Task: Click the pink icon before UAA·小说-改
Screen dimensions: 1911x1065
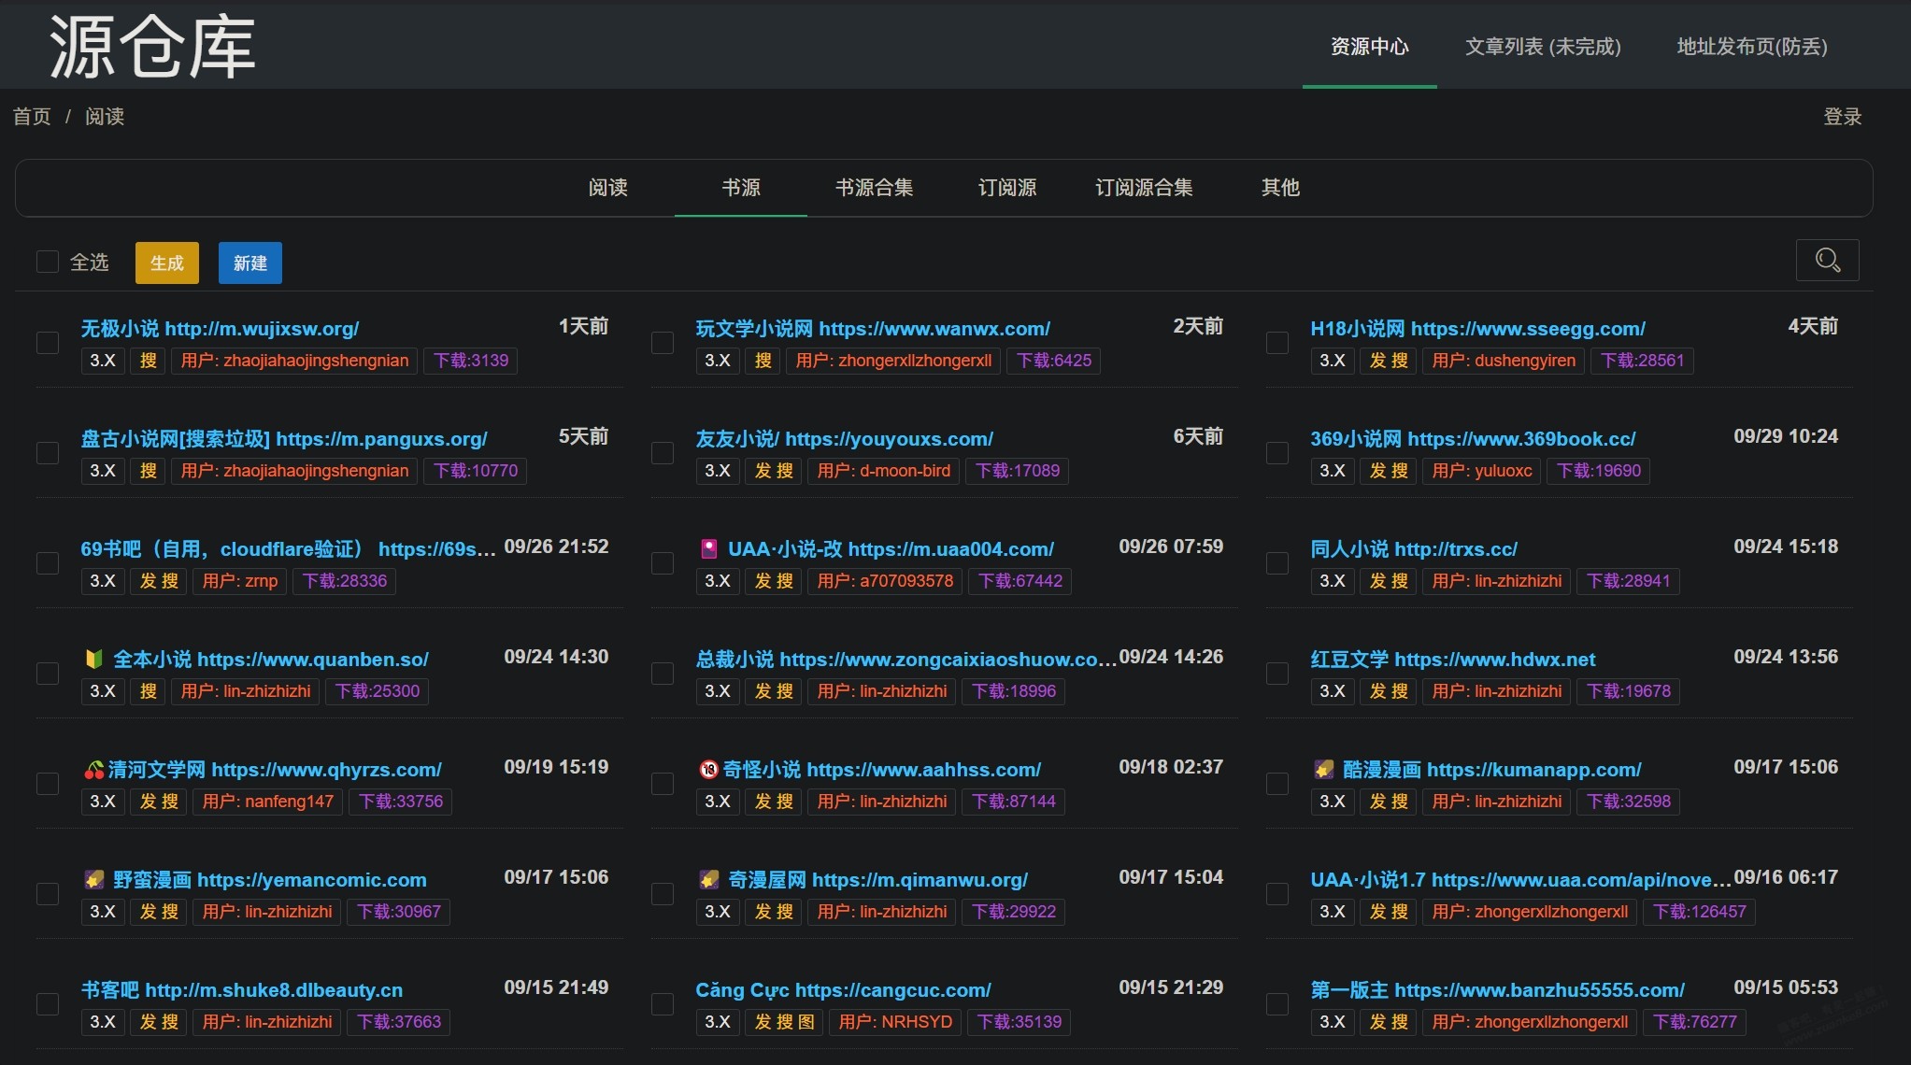Action: point(709,548)
